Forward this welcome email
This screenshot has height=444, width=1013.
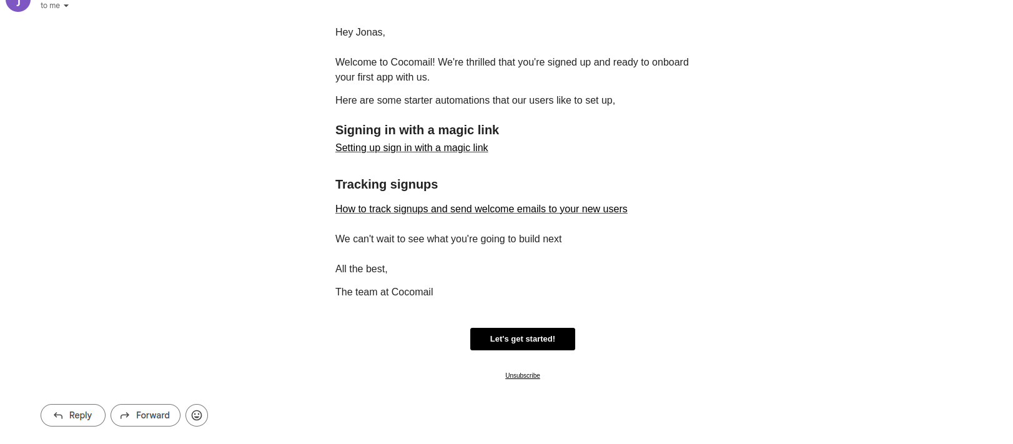coord(146,415)
